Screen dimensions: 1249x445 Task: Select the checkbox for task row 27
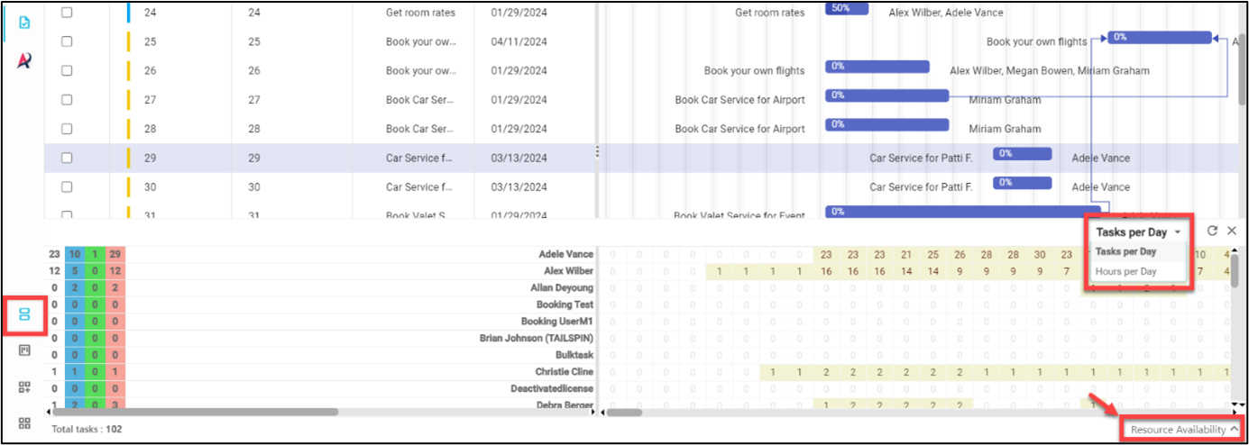coord(67,100)
